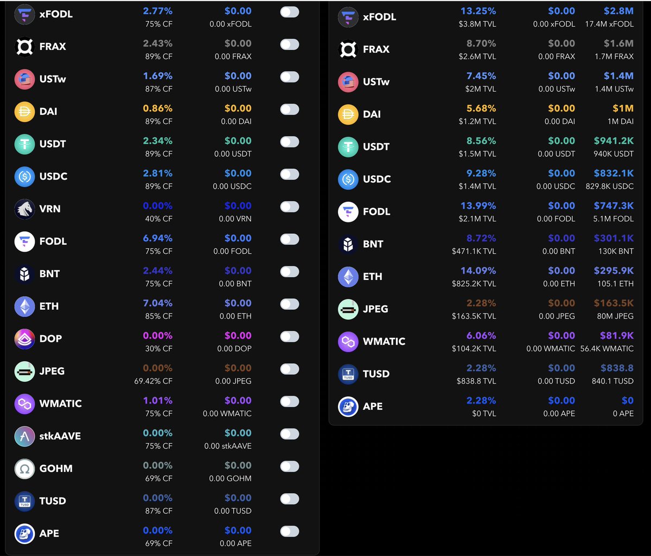651x556 pixels.
Task: Click the USTw flag icon in left panel
Action: [24, 79]
